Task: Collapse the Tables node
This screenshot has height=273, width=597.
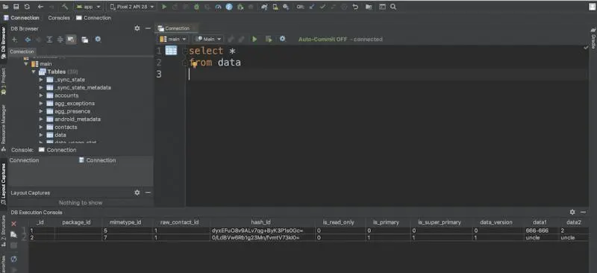Action: 34,72
